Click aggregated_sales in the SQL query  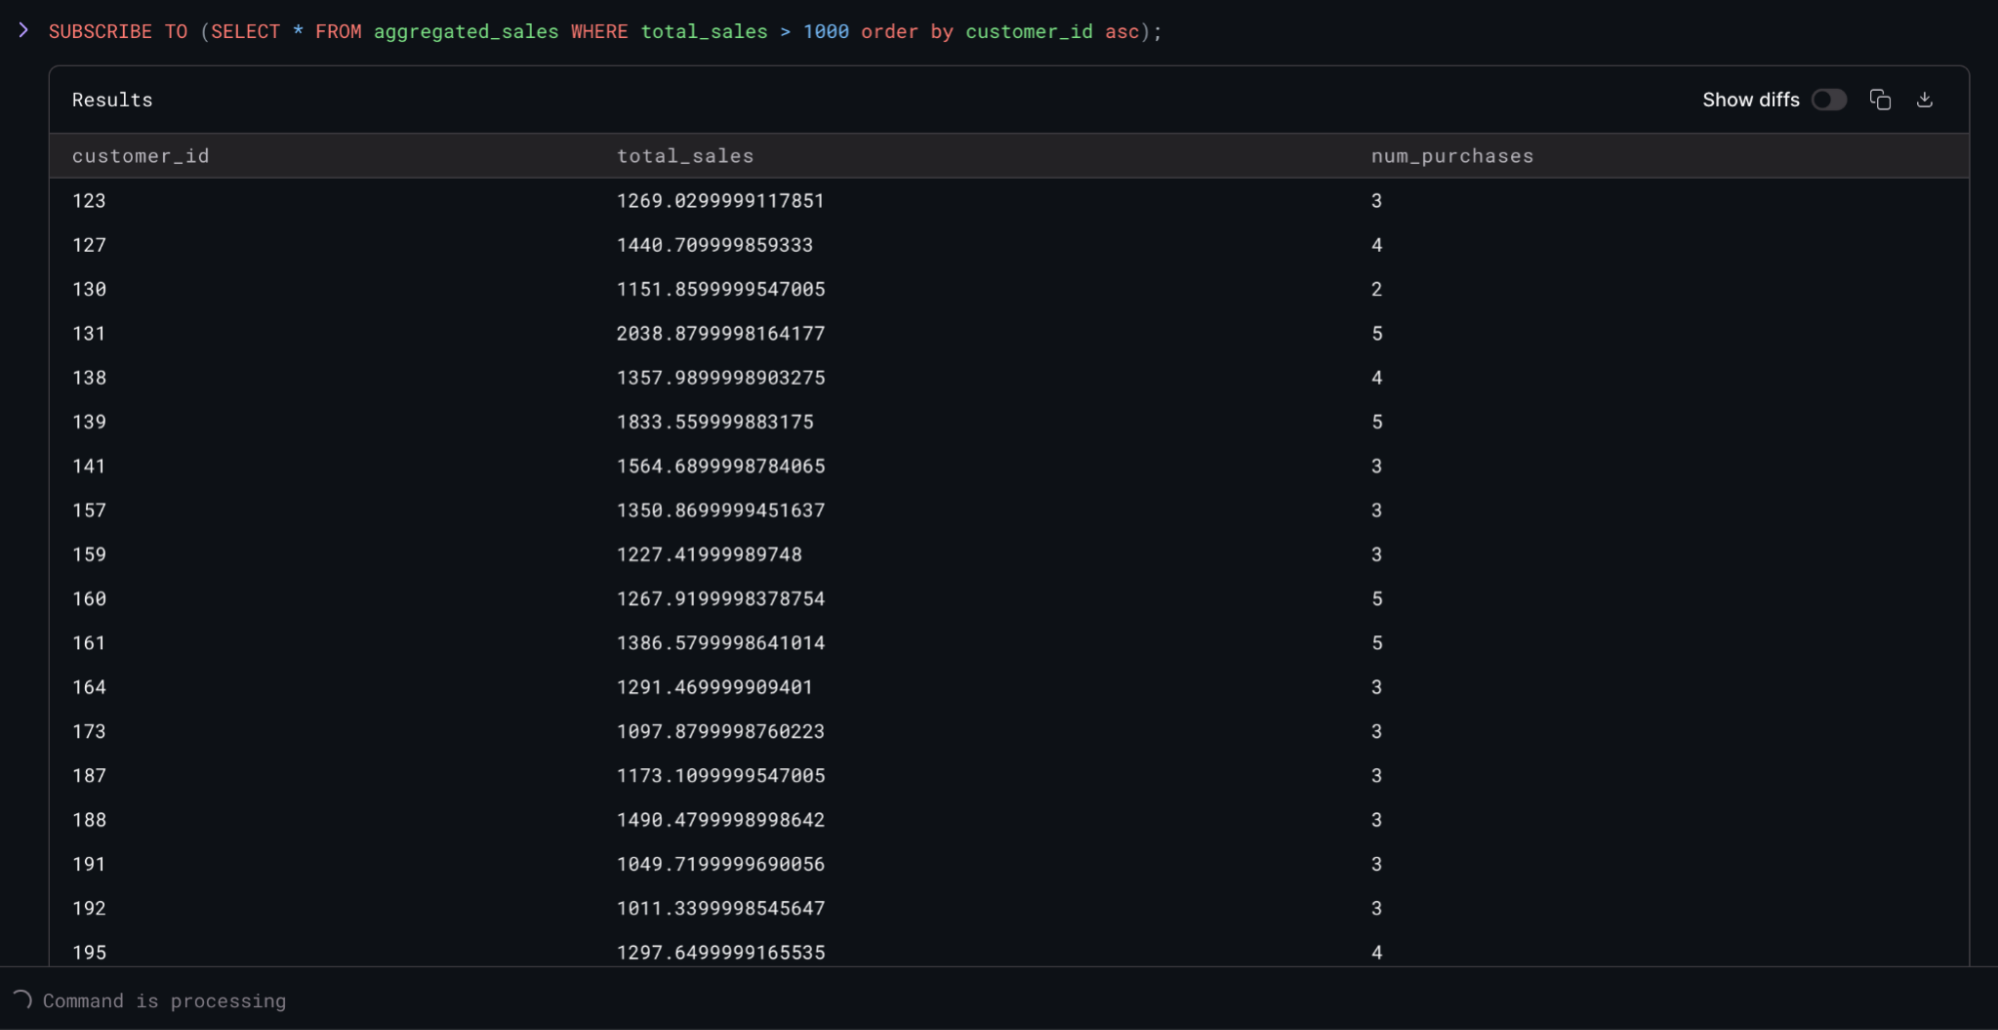[x=466, y=32]
